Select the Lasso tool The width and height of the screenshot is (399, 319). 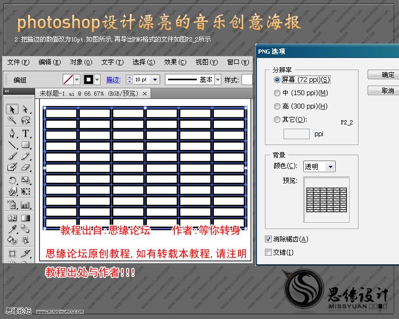point(26,120)
